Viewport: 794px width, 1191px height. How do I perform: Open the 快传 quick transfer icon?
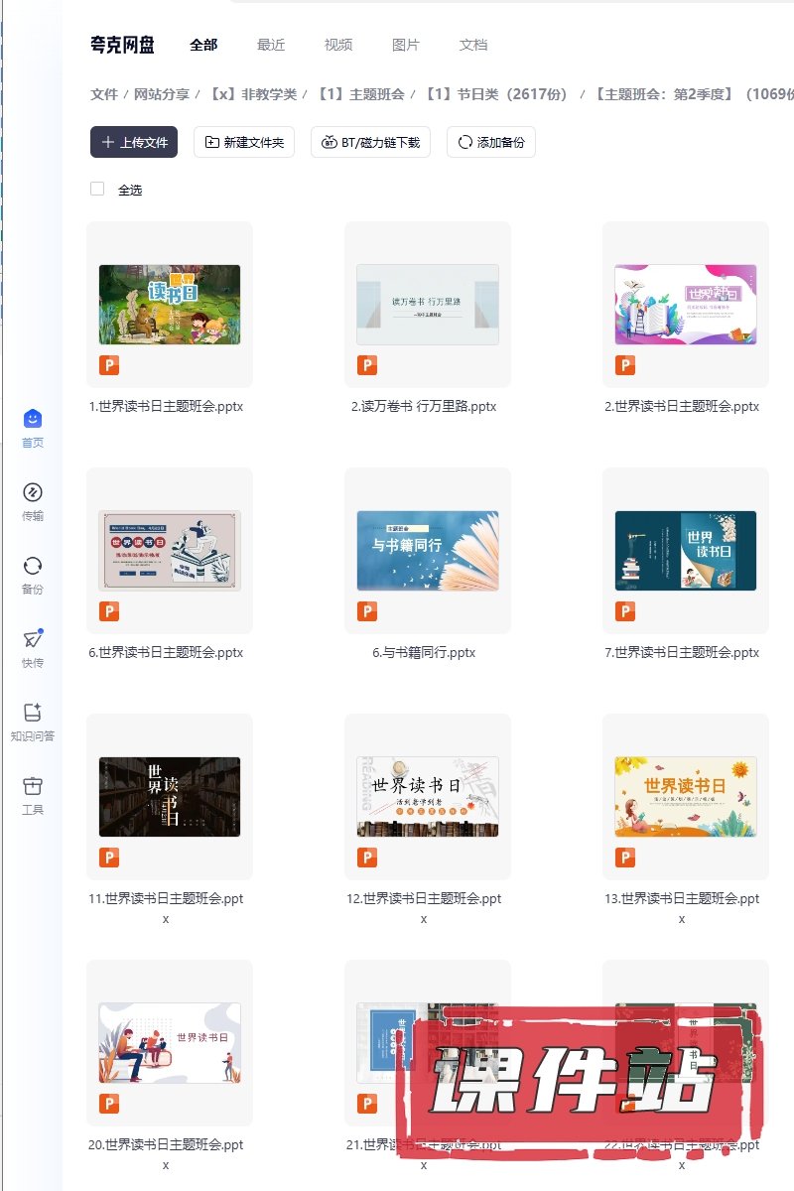pyautogui.click(x=33, y=640)
